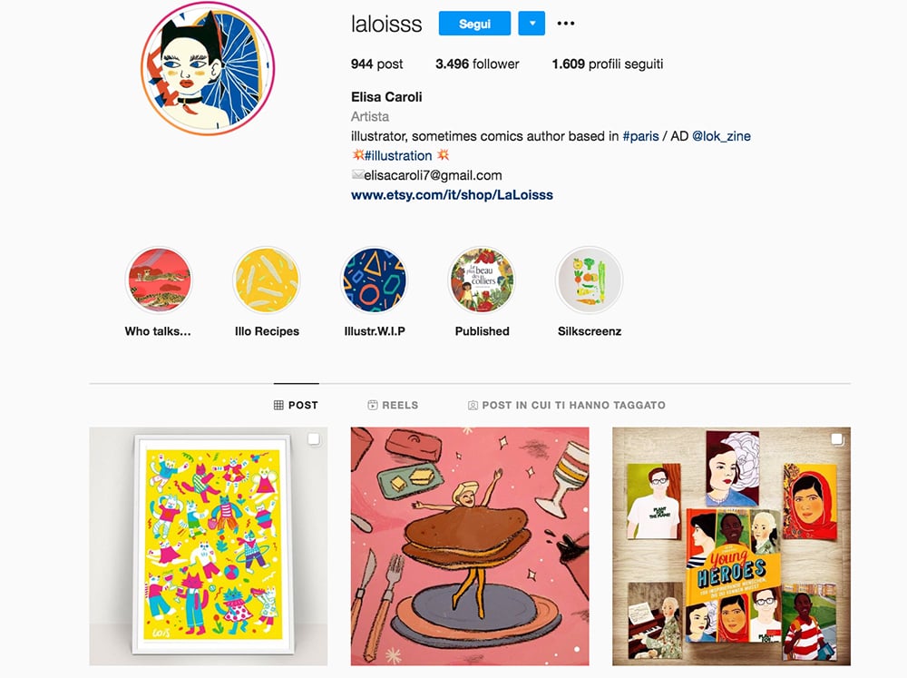The height and width of the screenshot is (678, 907).
Task: Open the Illo Recipes highlight
Action: pos(267,280)
